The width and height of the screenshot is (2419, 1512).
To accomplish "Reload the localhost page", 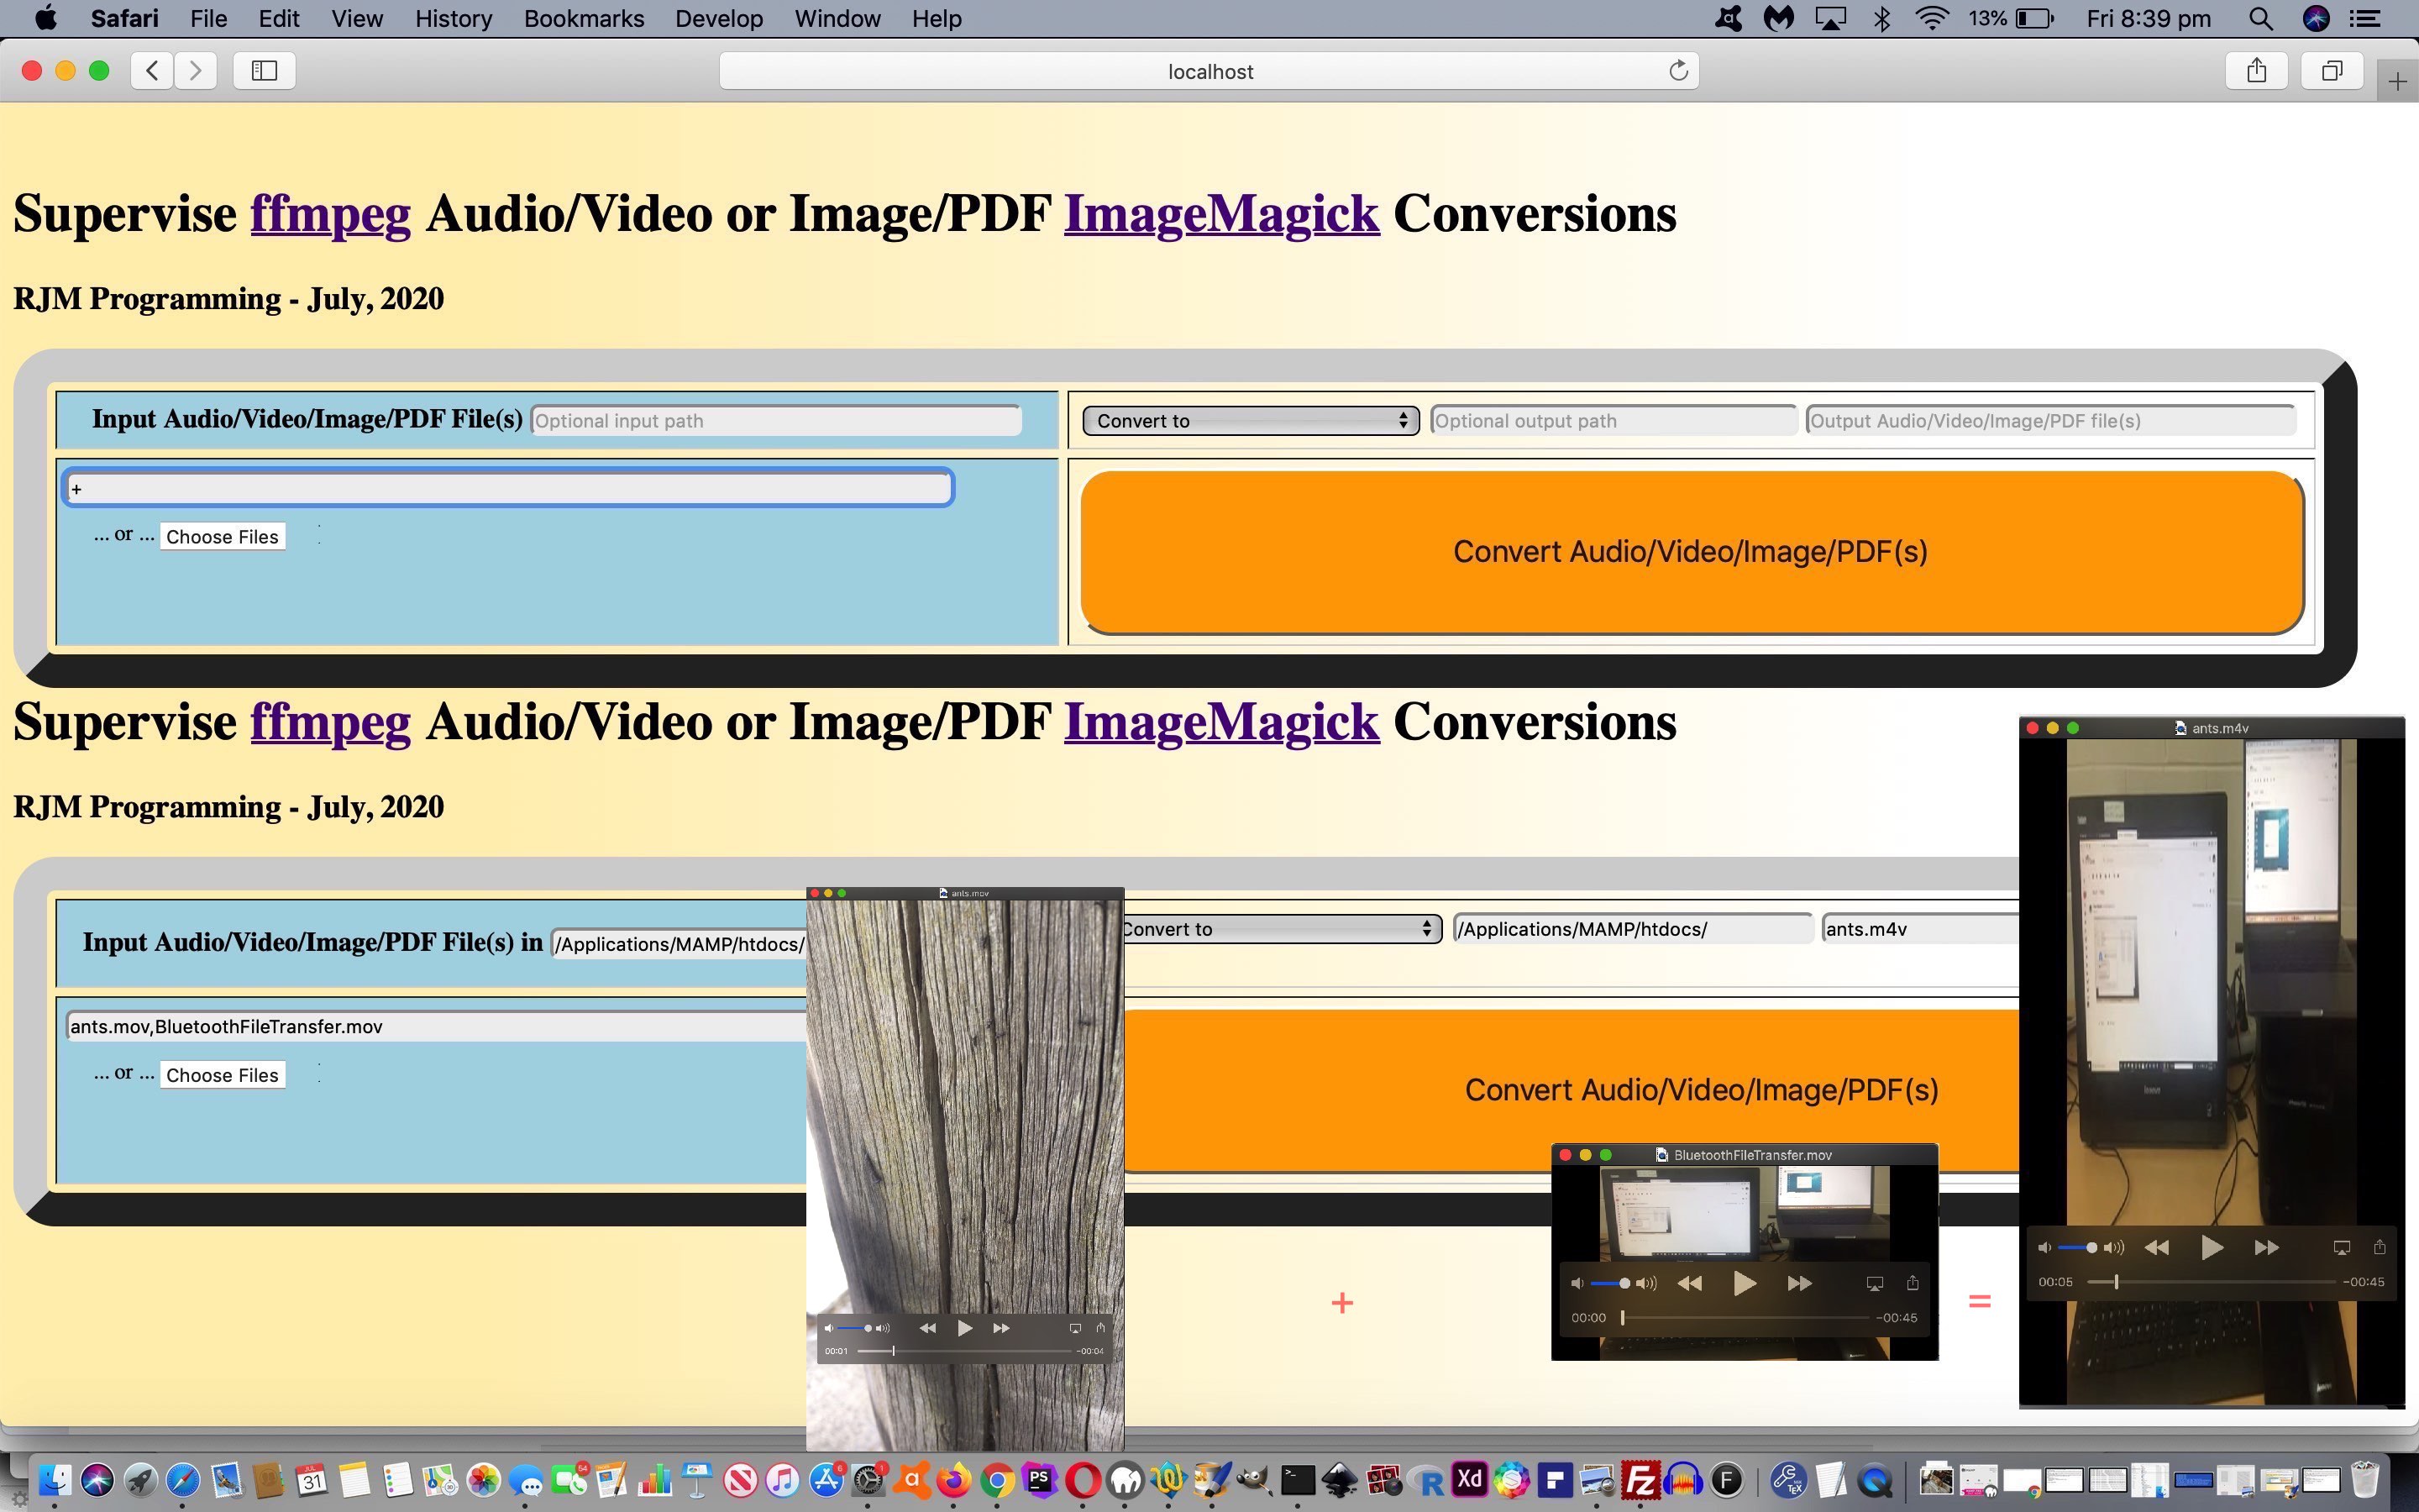I will 1678,70.
